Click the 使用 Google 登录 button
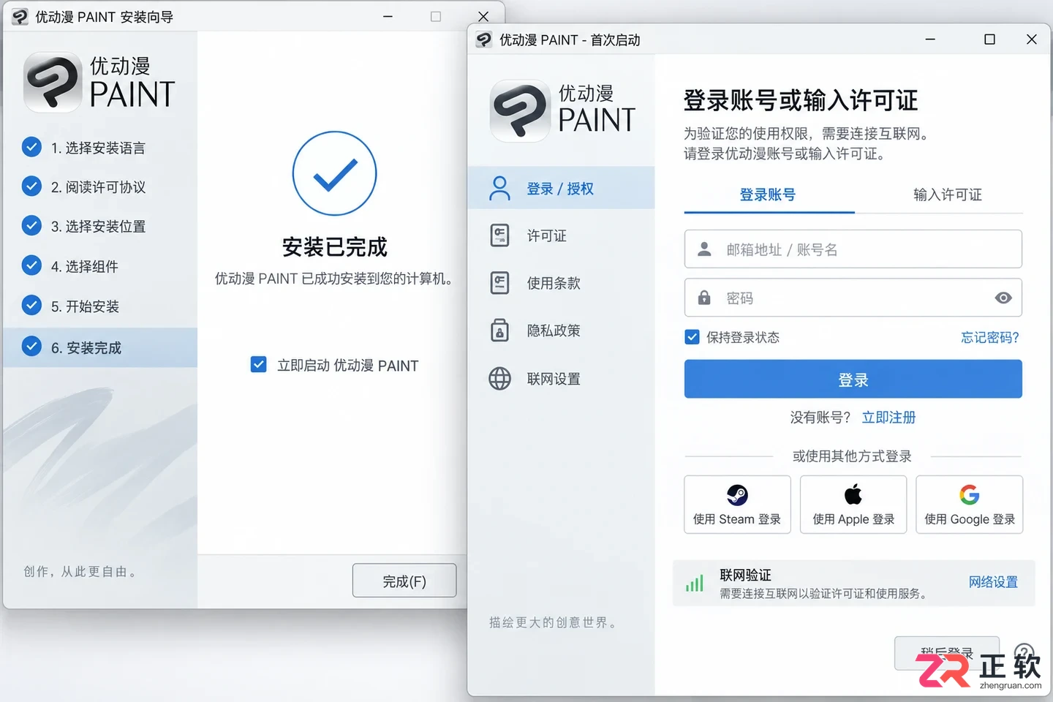 pos(970,505)
